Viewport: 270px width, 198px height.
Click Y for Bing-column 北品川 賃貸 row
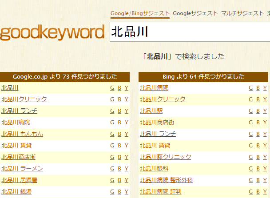[265, 146]
